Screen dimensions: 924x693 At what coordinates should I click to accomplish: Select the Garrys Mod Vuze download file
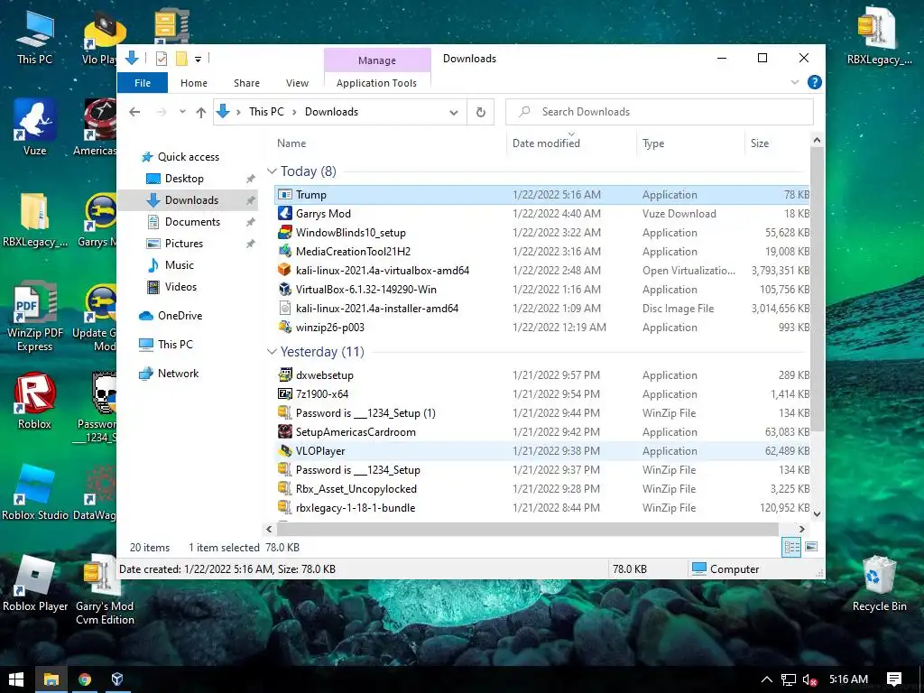coord(542,213)
